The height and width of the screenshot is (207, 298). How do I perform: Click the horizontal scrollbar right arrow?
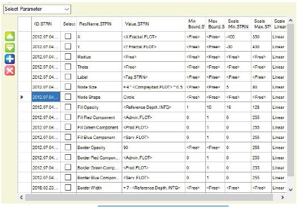283,197
